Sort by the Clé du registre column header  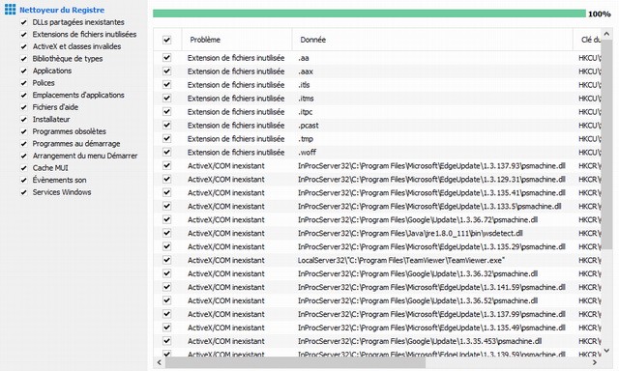[587, 40]
